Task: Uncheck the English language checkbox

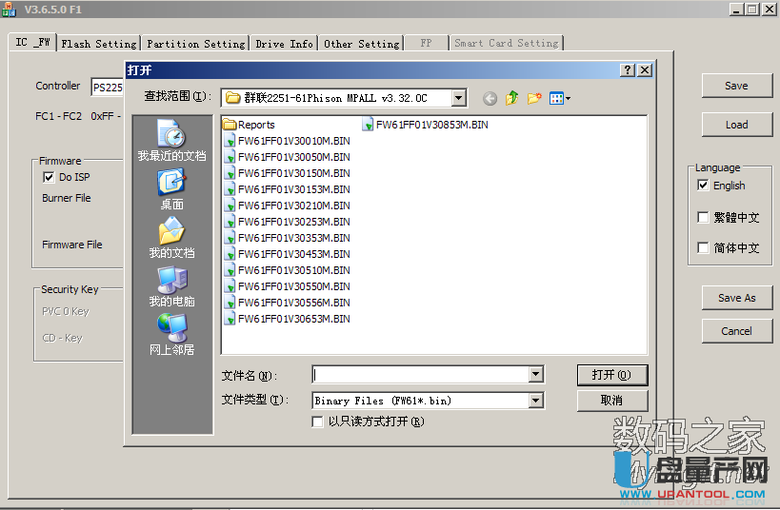Action: (703, 186)
